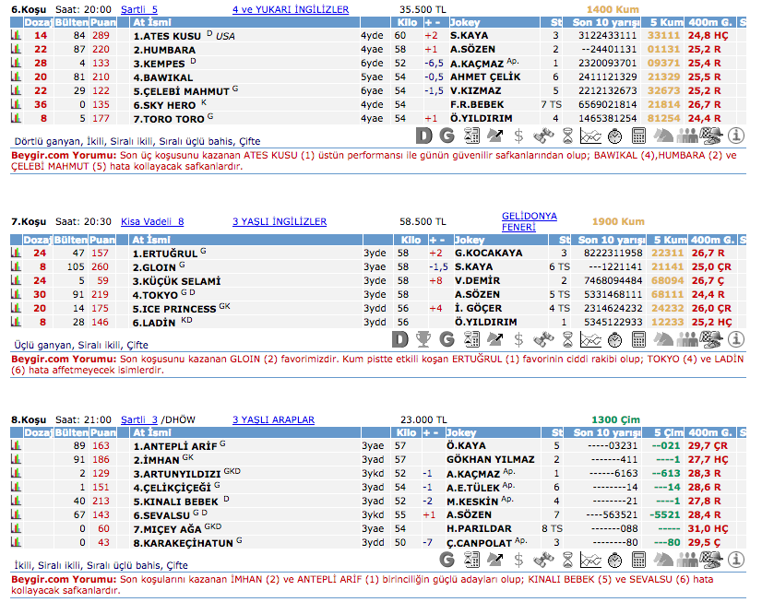Click dollar sign icon under race 8
Image resolution: width=762 pixels, height=614 pixels.
(519, 560)
